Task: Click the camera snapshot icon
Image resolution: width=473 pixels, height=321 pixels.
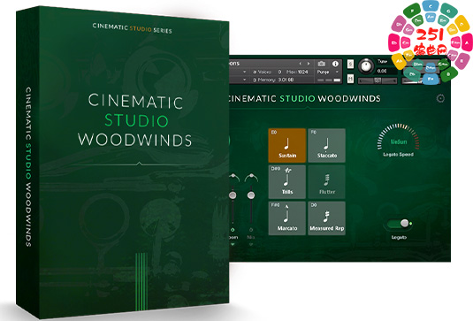Action: pos(322,64)
